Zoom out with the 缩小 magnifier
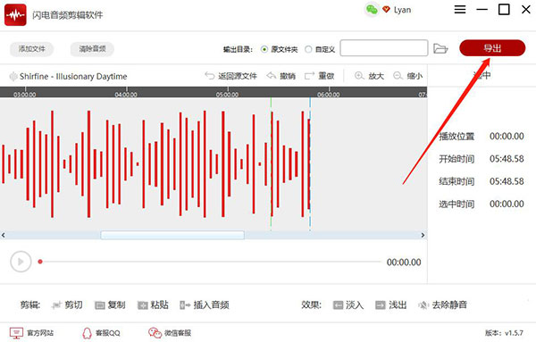 click(x=398, y=76)
